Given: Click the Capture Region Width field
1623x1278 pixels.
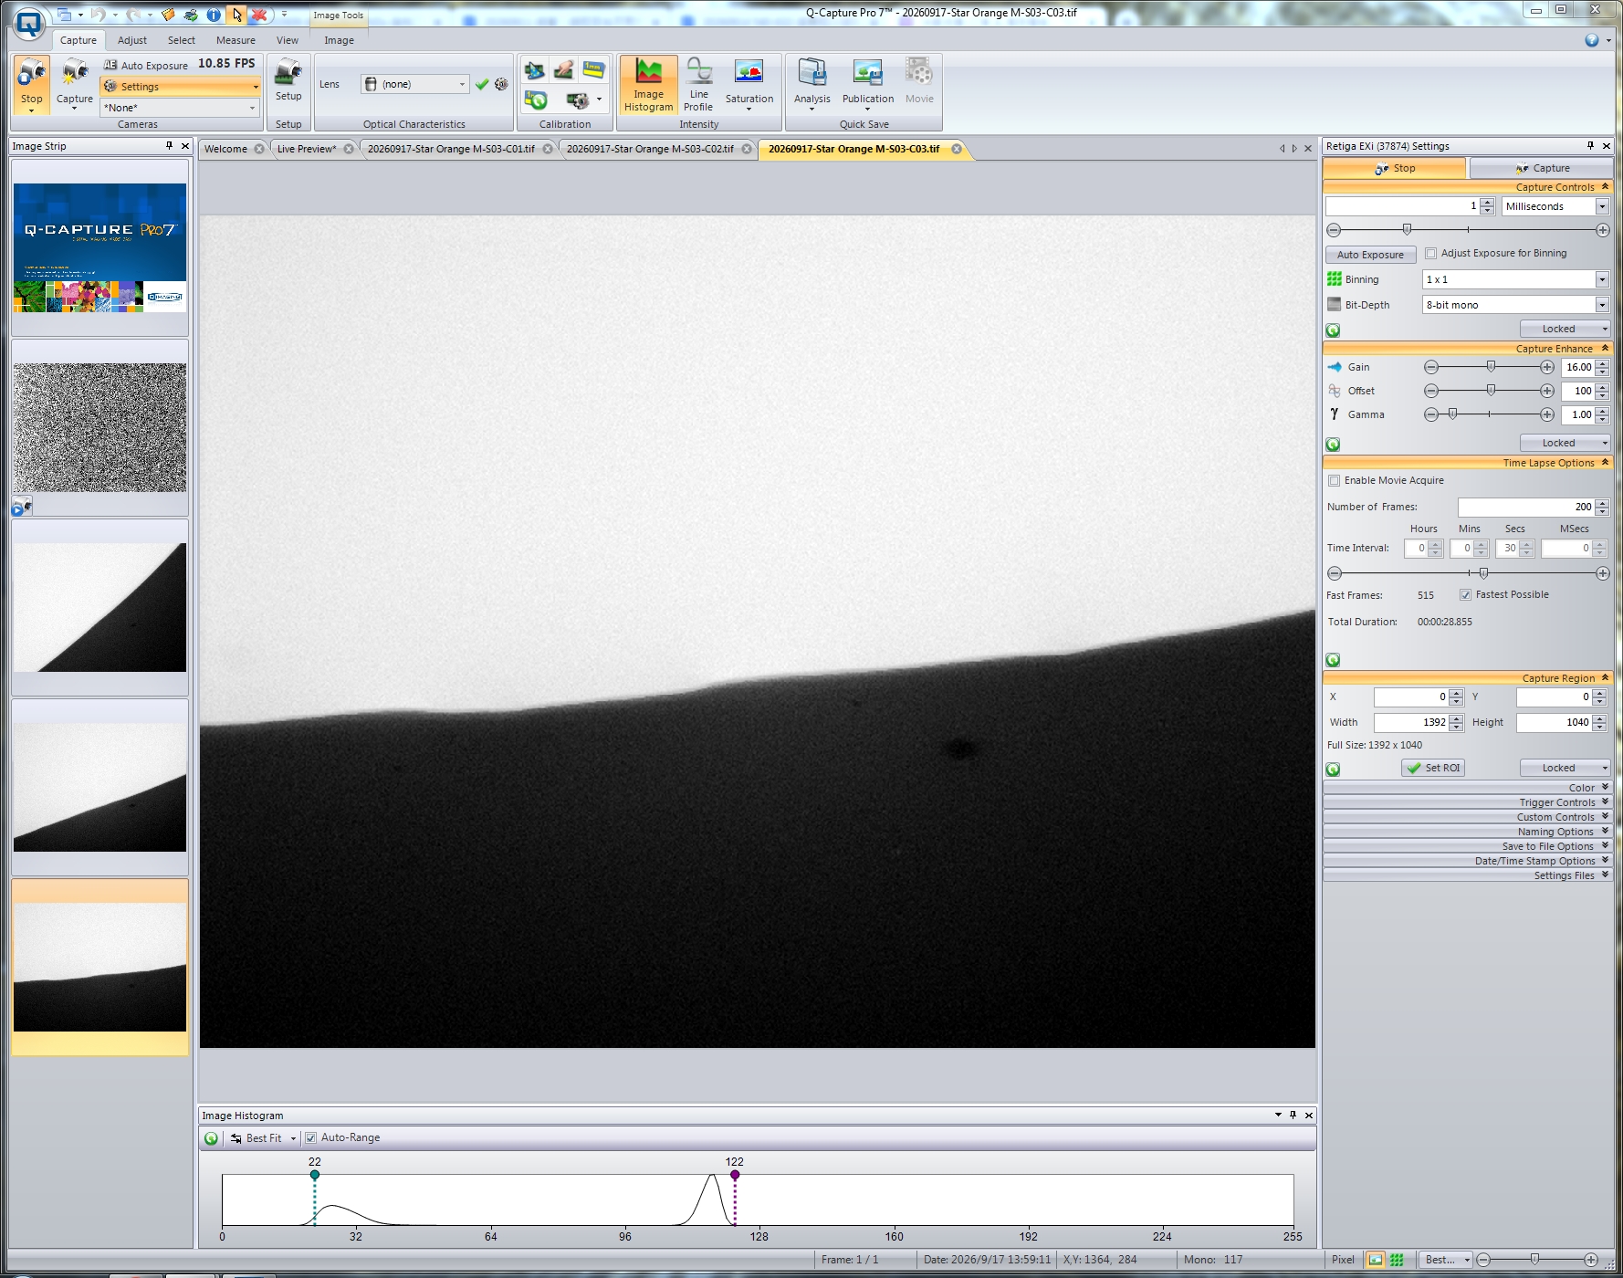Looking at the screenshot, I should coord(1410,722).
